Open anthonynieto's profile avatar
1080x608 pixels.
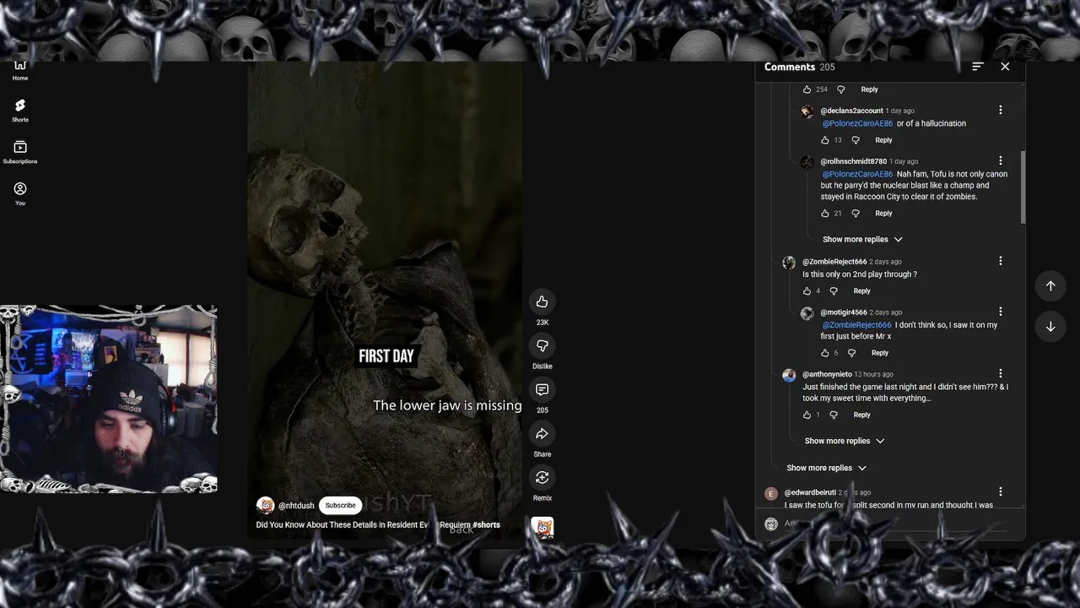pos(789,375)
